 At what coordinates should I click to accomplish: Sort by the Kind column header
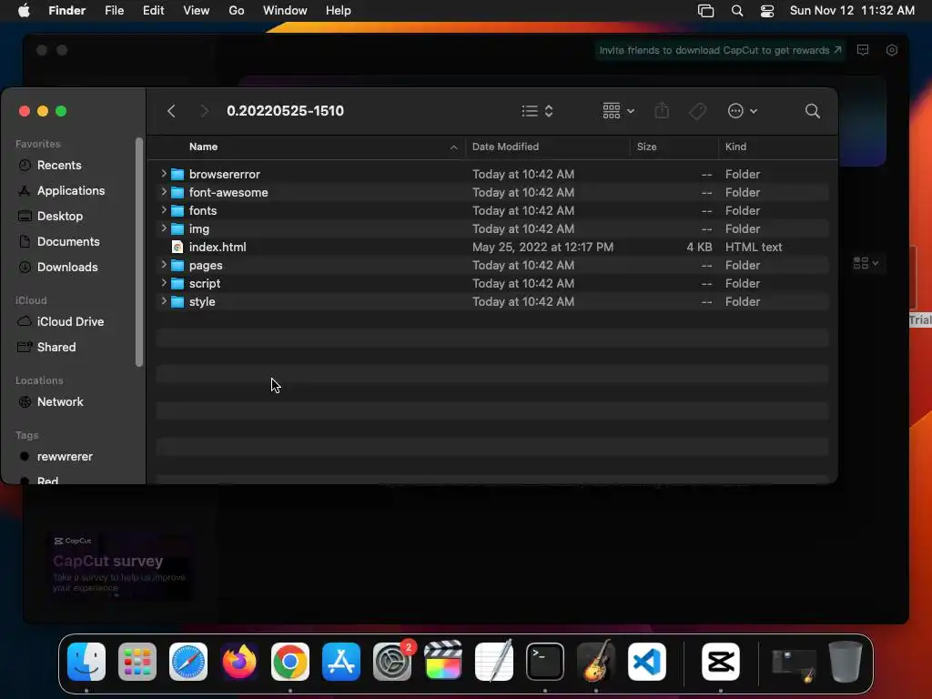click(735, 147)
